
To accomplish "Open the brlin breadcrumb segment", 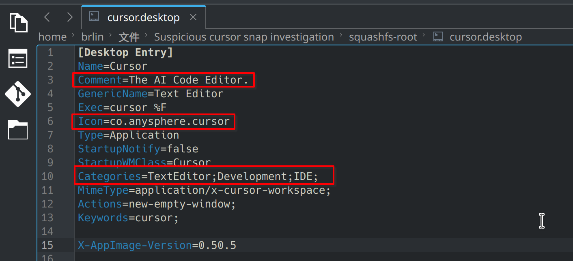I will 92,37.
